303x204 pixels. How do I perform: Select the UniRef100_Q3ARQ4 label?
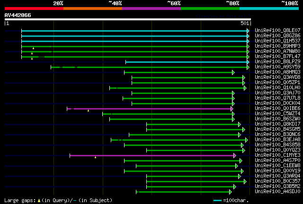pos(277,176)
